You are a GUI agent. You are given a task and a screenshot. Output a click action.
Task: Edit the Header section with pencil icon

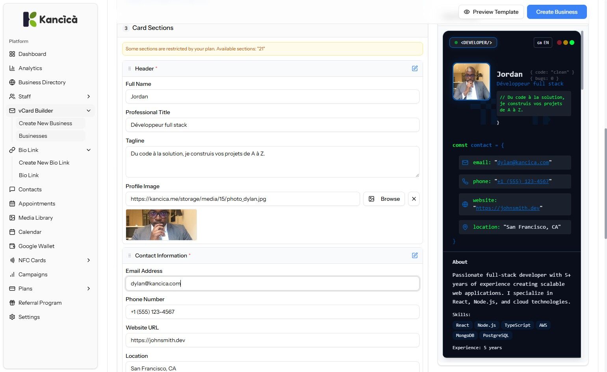pyautogui.click(x=415, y=68)
